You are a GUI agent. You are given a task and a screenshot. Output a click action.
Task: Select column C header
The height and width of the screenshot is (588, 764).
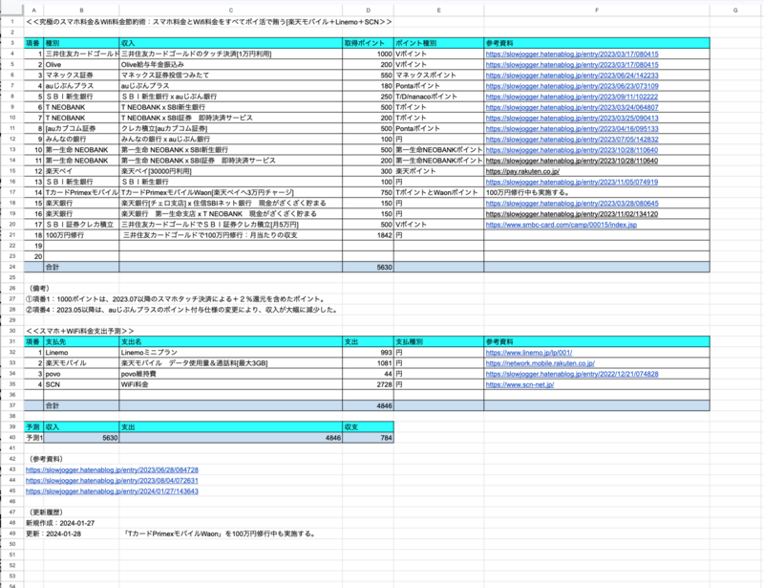coord(231,11)
